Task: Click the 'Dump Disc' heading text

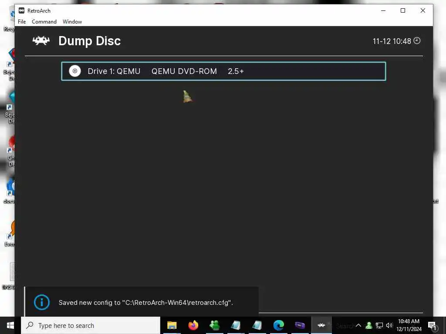Action: (90, 41)
